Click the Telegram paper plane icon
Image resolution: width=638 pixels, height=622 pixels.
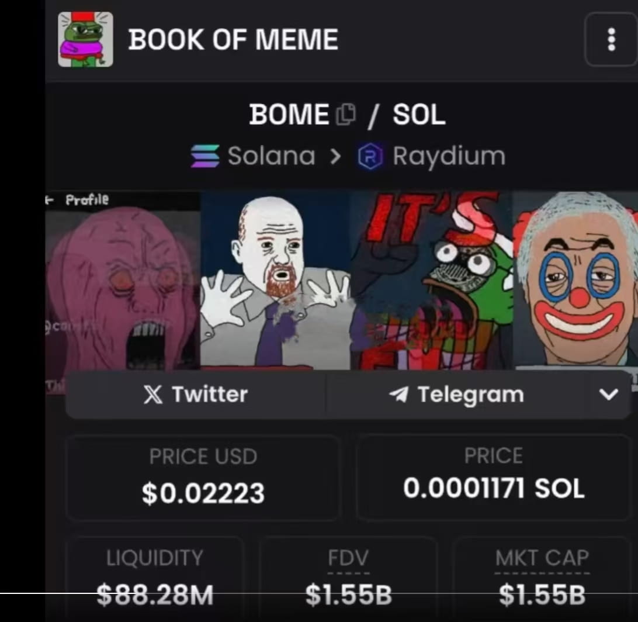pos(398,394)
